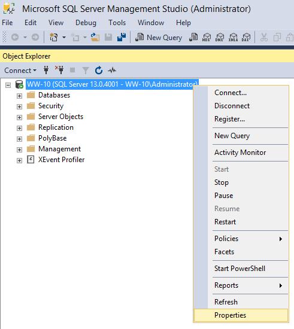Open the View menu
Viewport: 294px width, 329px height.
[x=56, y=23]
